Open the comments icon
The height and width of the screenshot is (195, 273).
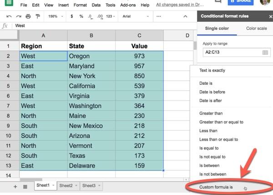[218, 1]
